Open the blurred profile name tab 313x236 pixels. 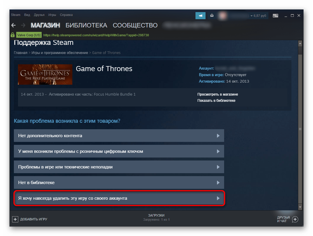(187, 25)
